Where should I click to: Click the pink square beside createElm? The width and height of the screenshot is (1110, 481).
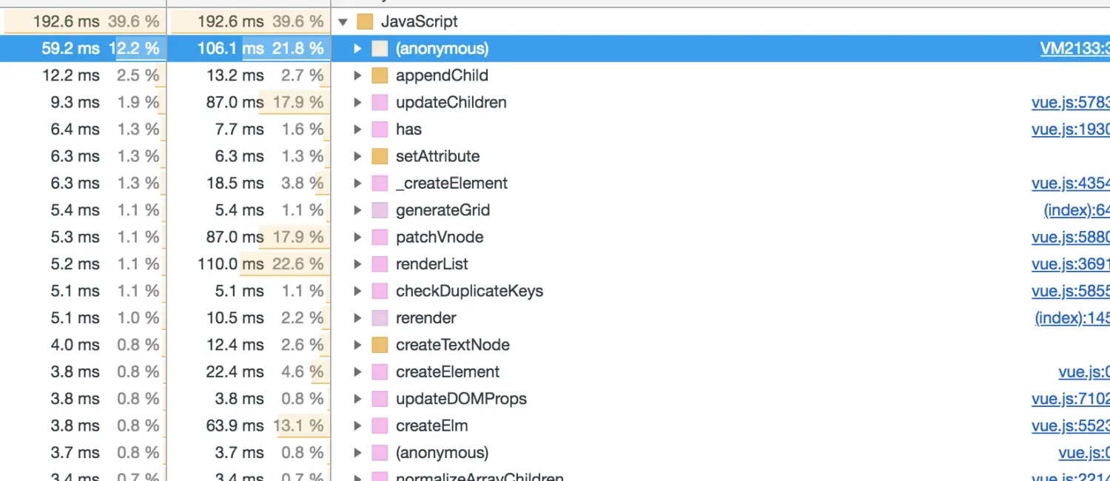tap(380, 426)
